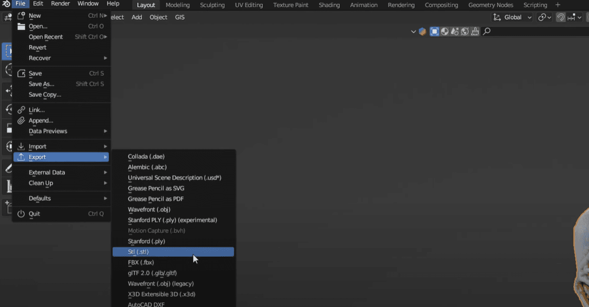Screen dimensions: 589x307
Task: Click the particle cone icon beside sphere
Action: coord(455,31)
